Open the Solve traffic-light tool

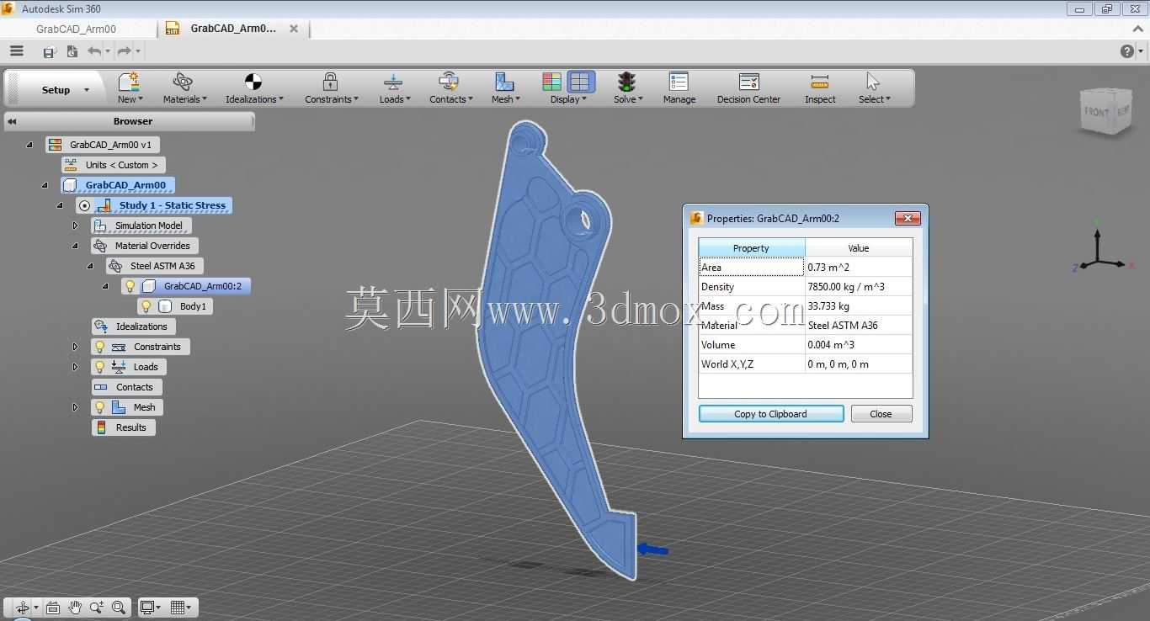tap(627, 88)
